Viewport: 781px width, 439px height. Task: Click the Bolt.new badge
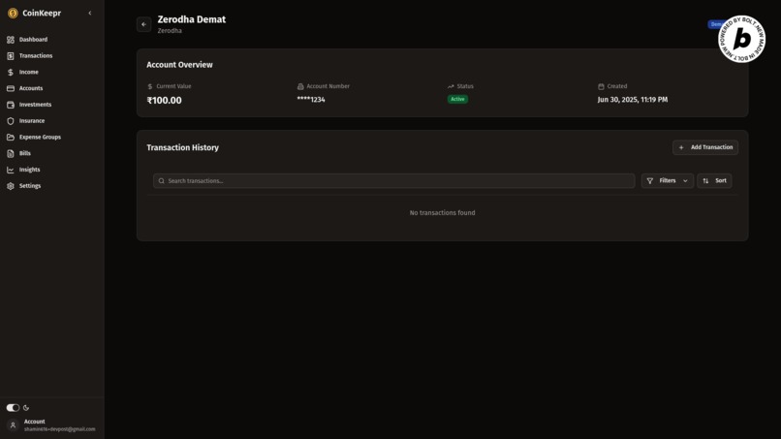coord(741,39)
